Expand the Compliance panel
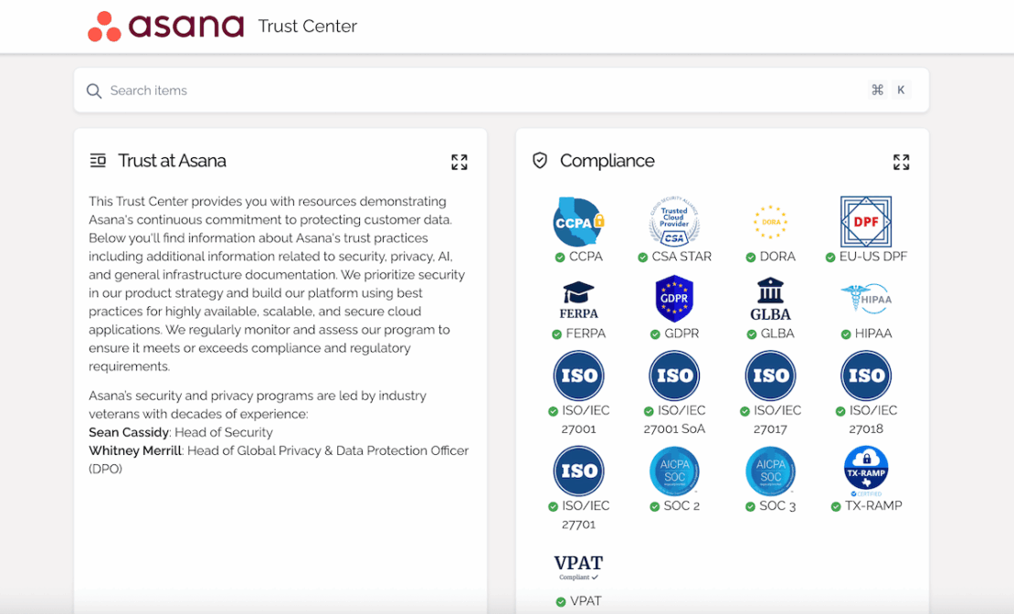The image size is (1014, 614). [901, 161]
